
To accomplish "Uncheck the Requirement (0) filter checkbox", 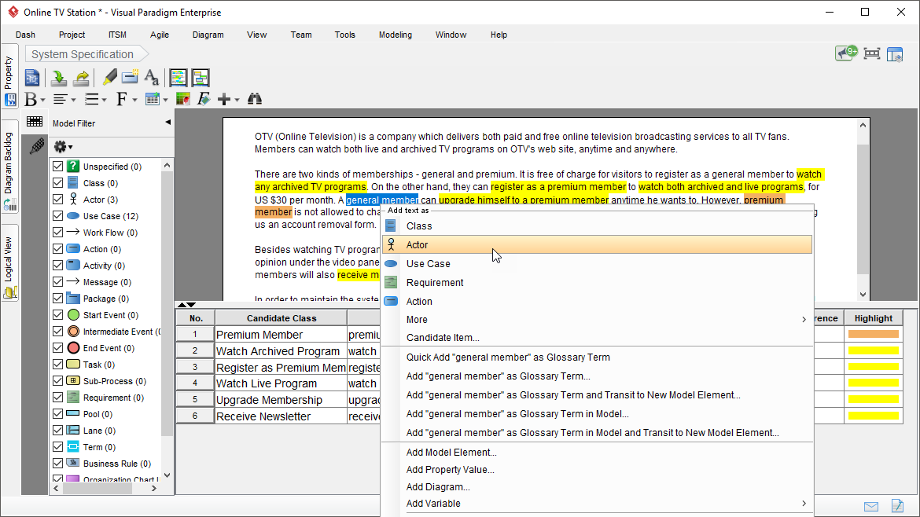I will (x=58, y=398).
